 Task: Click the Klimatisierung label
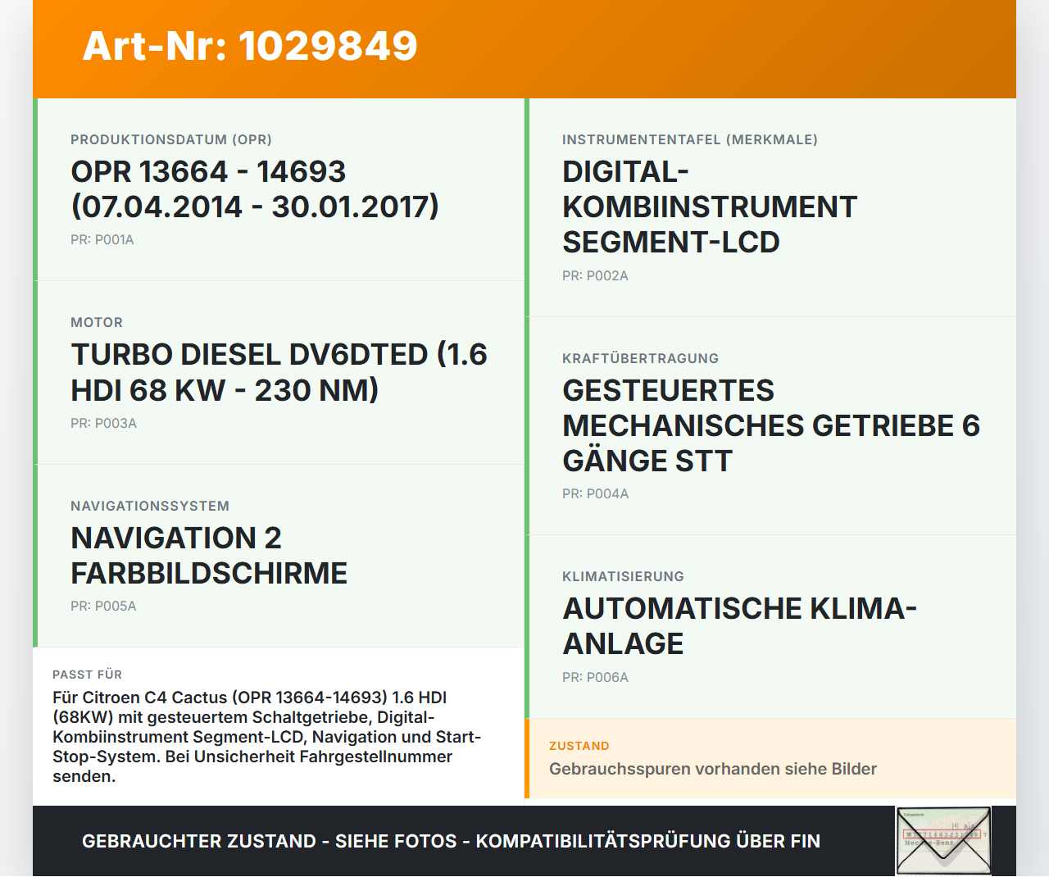click(623, 577)
